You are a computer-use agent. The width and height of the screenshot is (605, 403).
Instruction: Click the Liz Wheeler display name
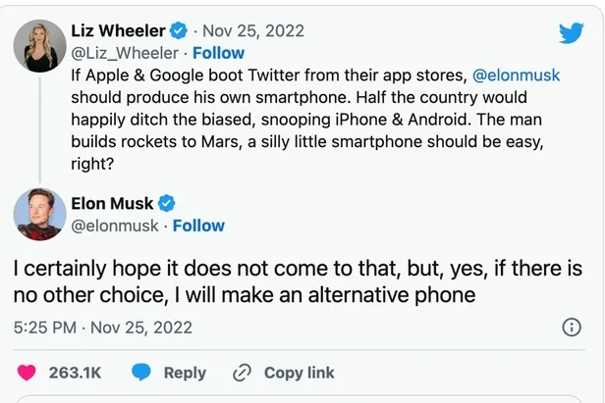[x=121, y=31]
